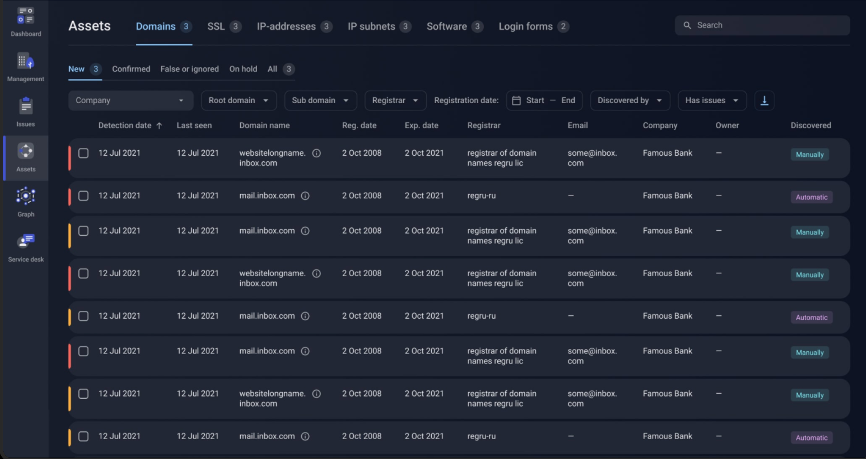
Task: Show the Confirmed assets filter
Action: pyautogui.click(x=131, y=69)
